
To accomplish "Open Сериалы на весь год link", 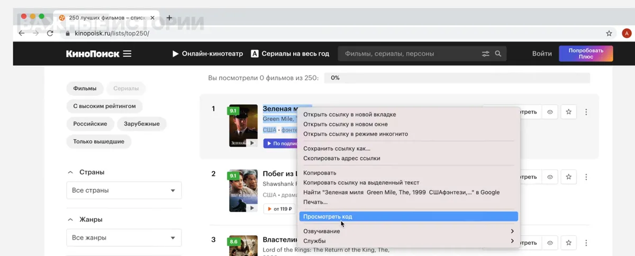I will 290,53.
